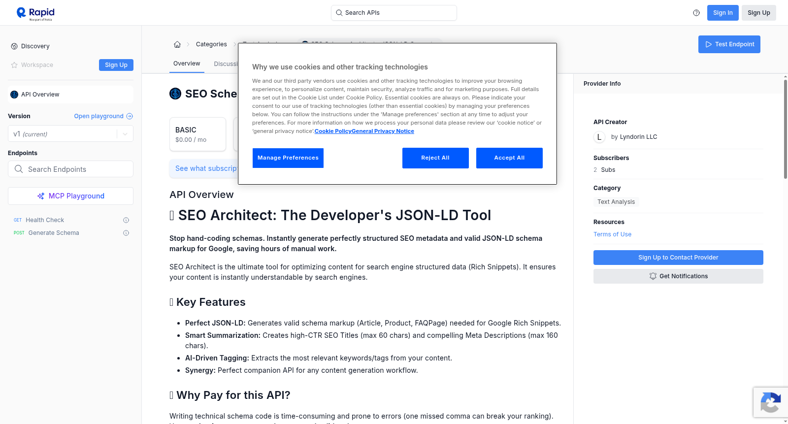Click the help question mark icon
The image size is (788, 424).
click(696, 13)
